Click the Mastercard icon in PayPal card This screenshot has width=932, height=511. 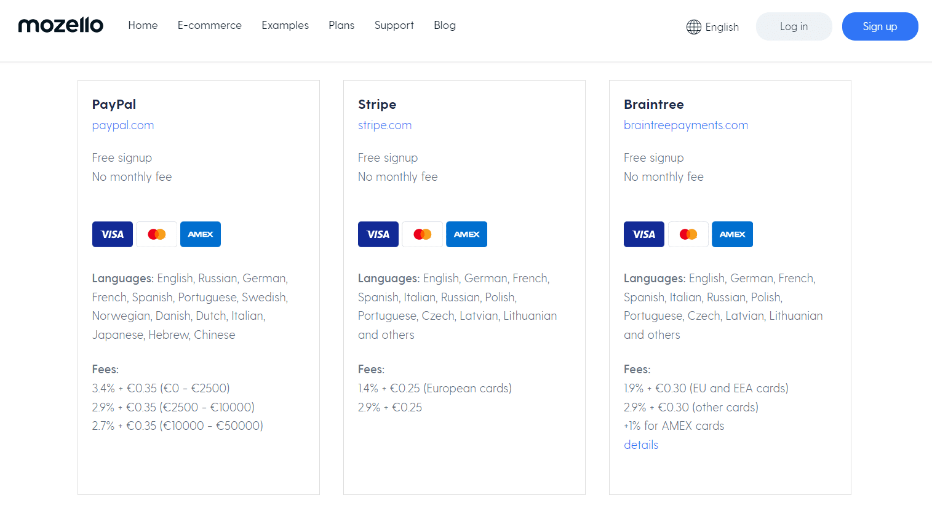pos(157,234)
